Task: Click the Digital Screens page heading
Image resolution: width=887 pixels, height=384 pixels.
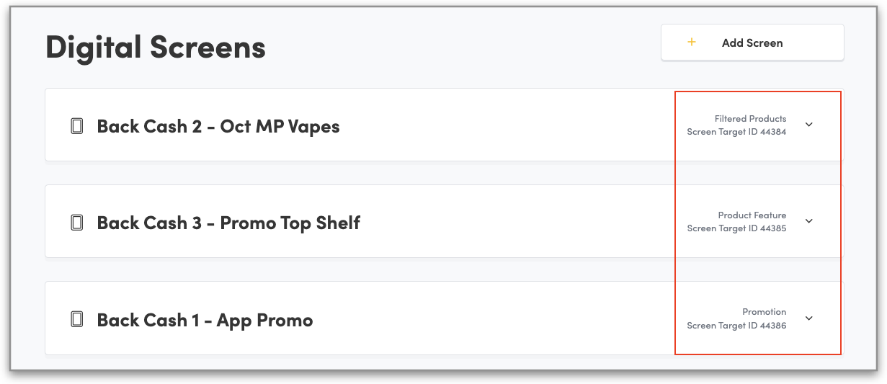Action: [x=156, y=48]
